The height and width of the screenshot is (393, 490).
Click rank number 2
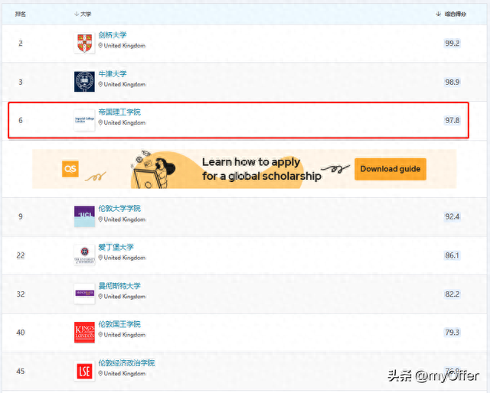(x=21, y=43)
